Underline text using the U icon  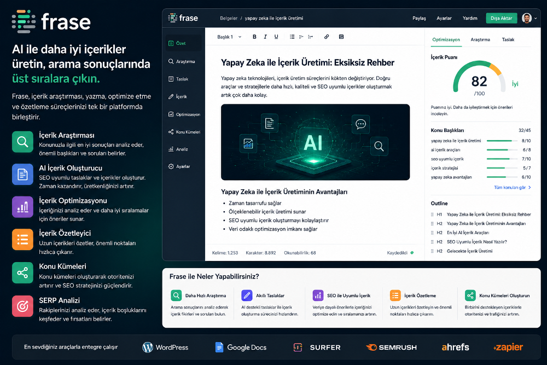[276, 37]
